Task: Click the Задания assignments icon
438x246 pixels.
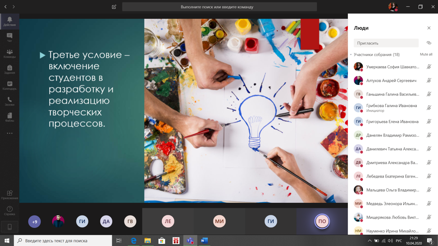Action: pyautogui.click(x=9, y=69)
